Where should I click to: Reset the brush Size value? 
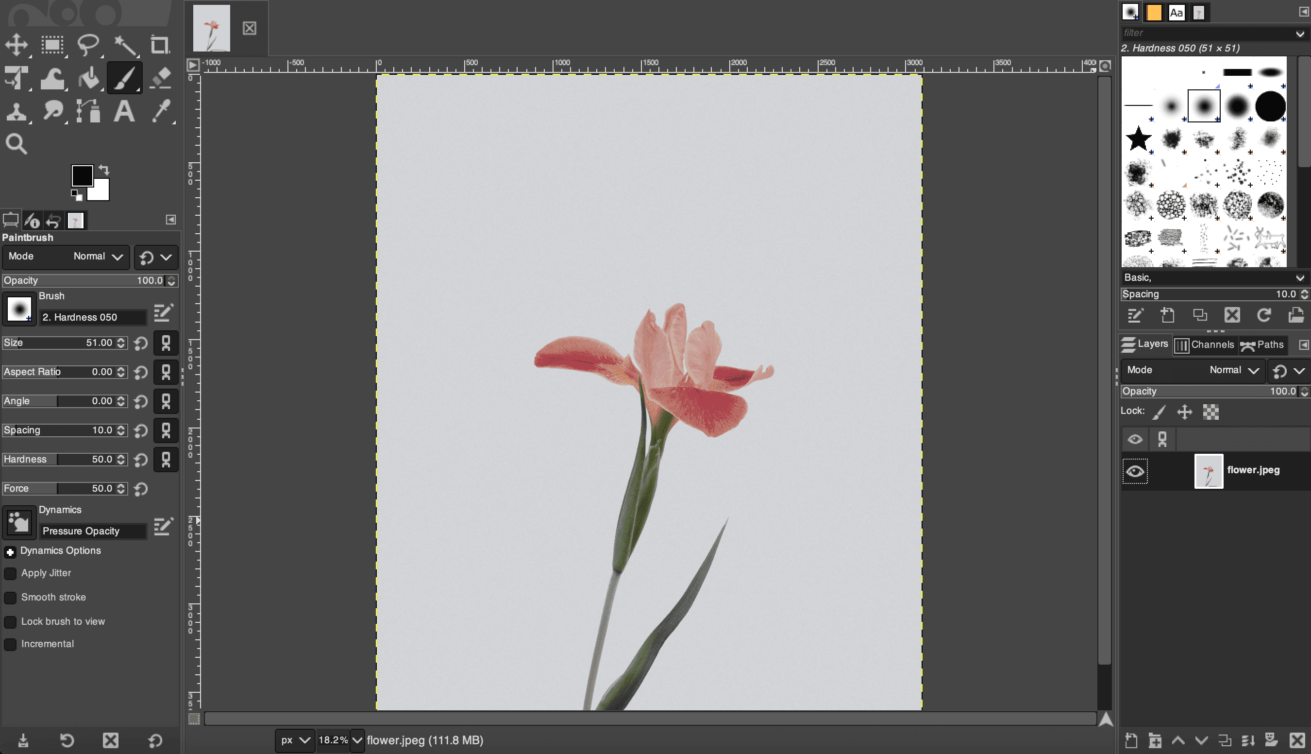pyautogui.click(x=140, y=343)
